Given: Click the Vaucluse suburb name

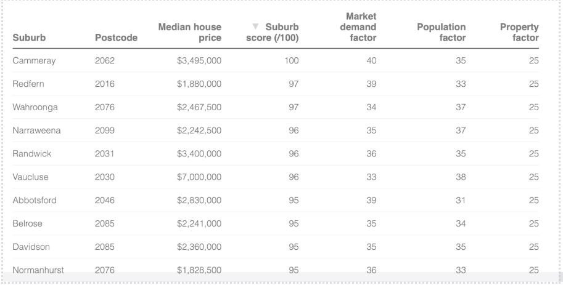Looking at the screenshot, I should coord(30,177).
